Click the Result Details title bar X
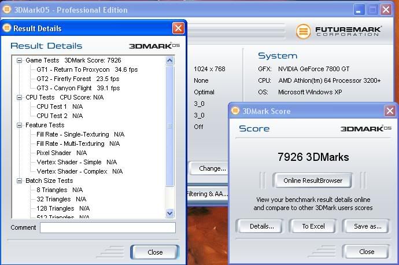This screenshot has height=265, width=399. tap(178, 28)
